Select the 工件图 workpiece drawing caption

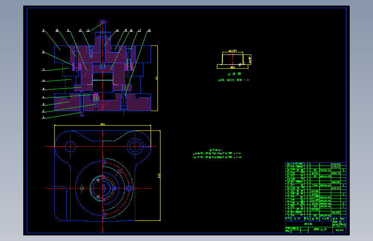(x=234, y=74)
